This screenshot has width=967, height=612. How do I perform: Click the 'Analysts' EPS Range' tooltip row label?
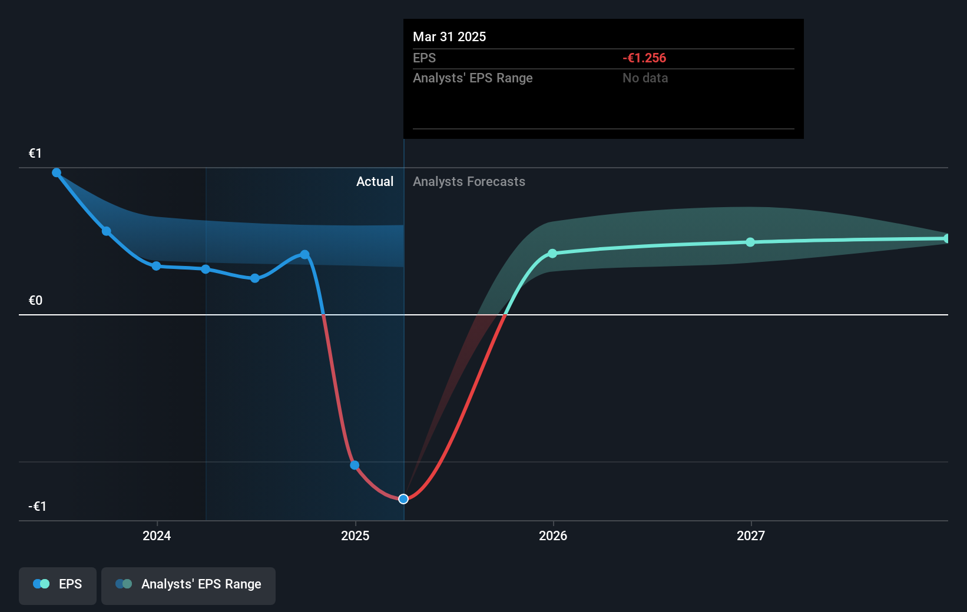[x=472, y=78]
